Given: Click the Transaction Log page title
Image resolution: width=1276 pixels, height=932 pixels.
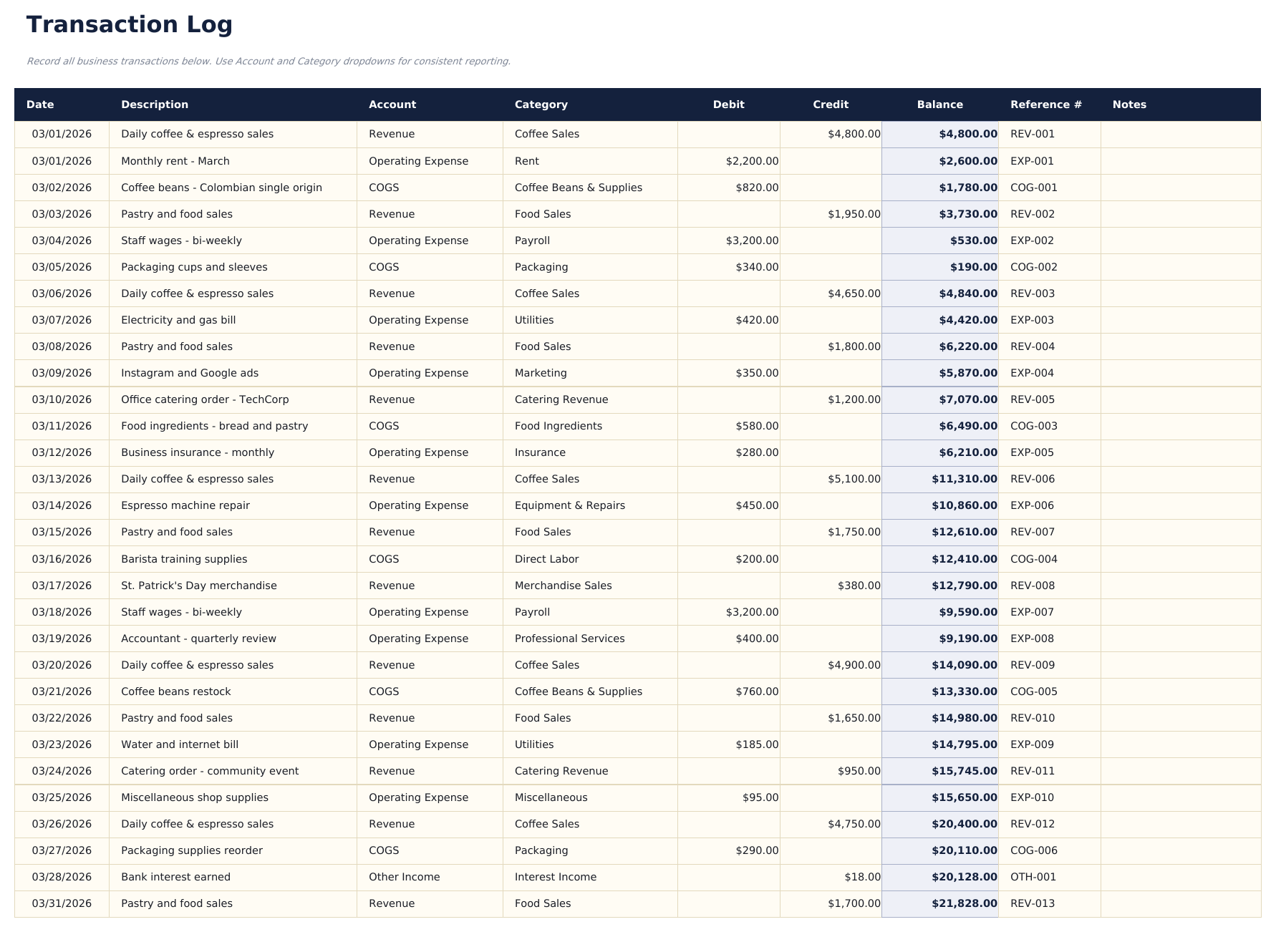Looking at the screenshot, I should [x=130, y=24].
